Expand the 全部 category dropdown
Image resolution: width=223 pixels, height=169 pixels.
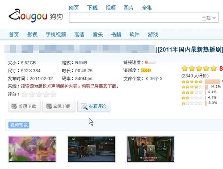209,18
